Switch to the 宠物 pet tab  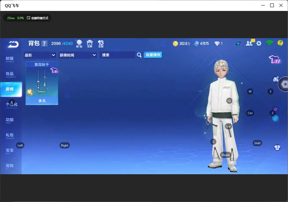point(10,166)
